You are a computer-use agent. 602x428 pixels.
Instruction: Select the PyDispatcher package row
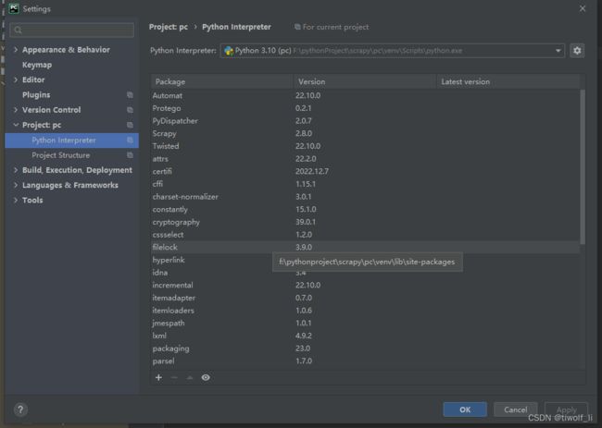[x=365, y=121]
